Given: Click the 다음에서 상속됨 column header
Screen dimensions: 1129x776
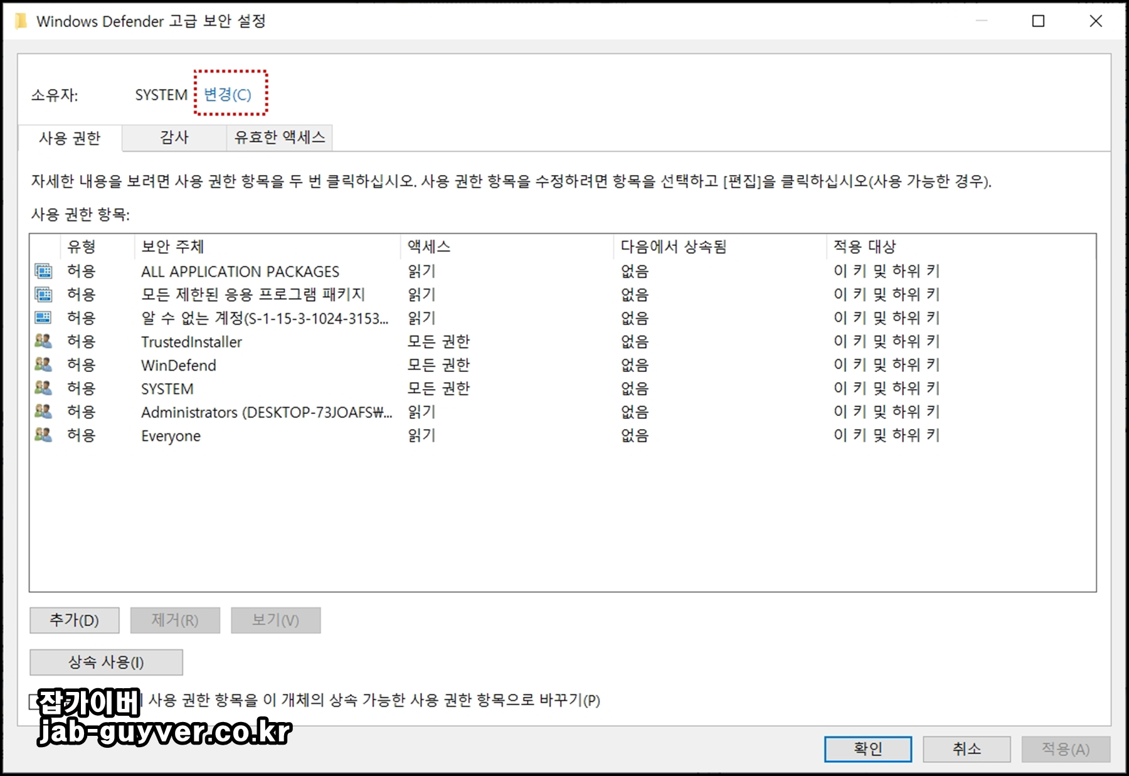Looking at the screenshot, I should tap(720, 247).
